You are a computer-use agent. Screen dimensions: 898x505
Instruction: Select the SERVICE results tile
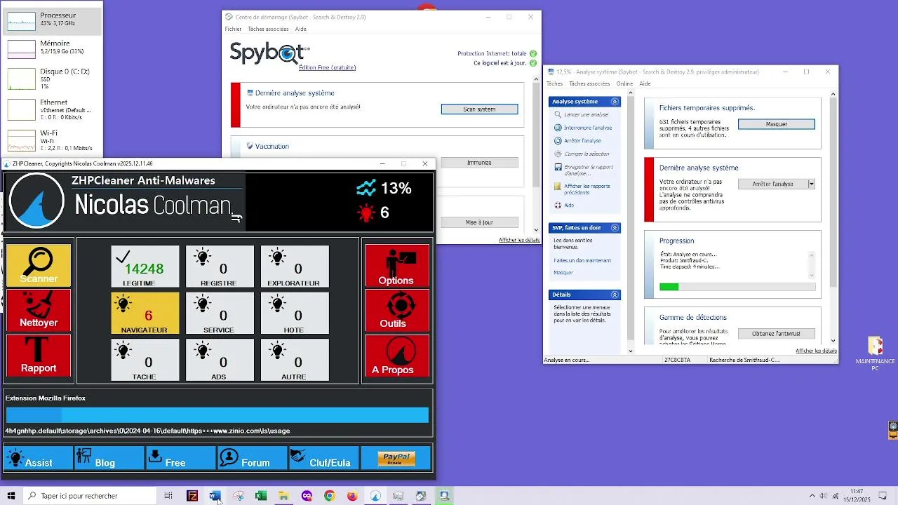click(220, 313)
